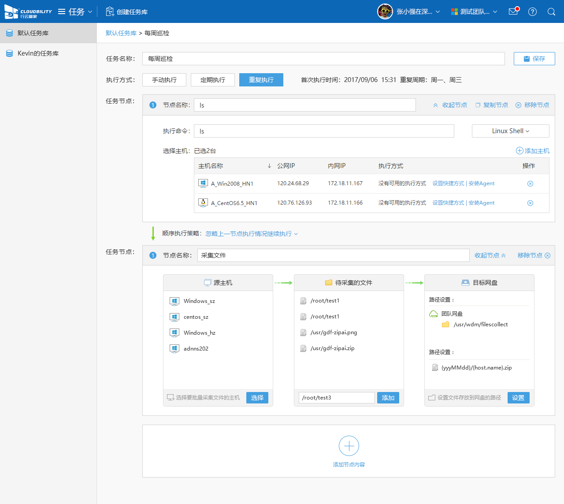Expand the sequential execution strategy dropdown
This screenshot has width=564, height=504.
tap(252, 234)
